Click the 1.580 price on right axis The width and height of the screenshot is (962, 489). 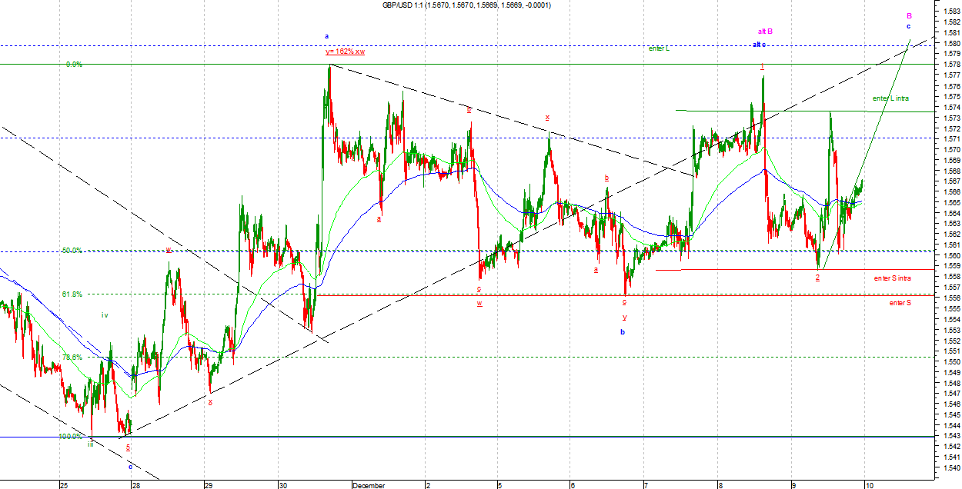point(948,43)
